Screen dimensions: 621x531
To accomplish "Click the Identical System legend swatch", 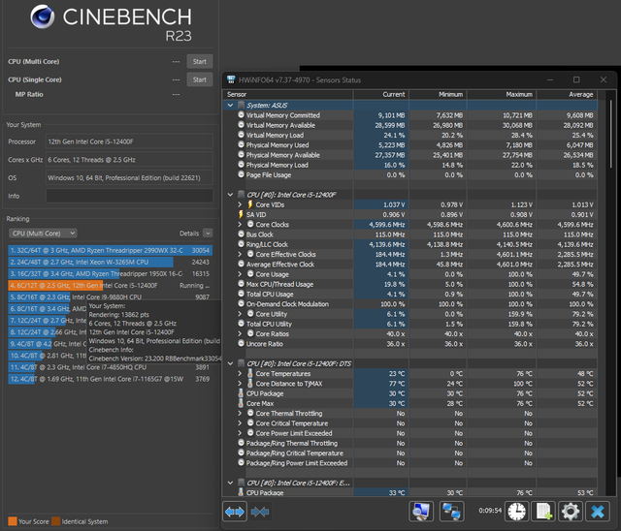I will 56,521.
